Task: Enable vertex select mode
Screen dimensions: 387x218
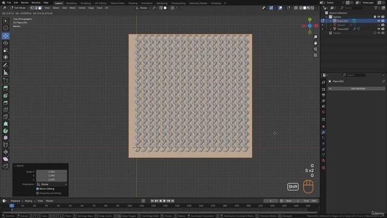Action: pyautogui.click(x=32, y=8)
